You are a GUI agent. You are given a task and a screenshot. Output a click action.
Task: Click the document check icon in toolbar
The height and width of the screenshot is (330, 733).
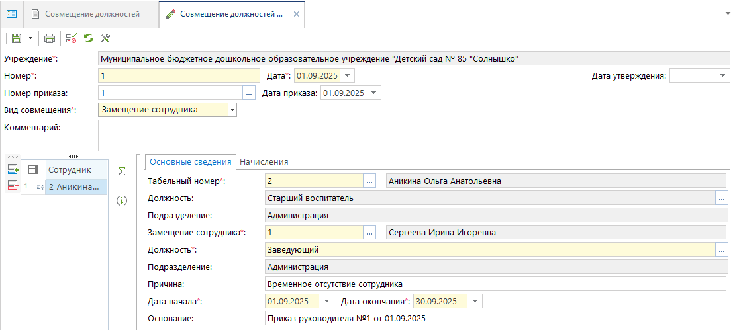[72, 38]
